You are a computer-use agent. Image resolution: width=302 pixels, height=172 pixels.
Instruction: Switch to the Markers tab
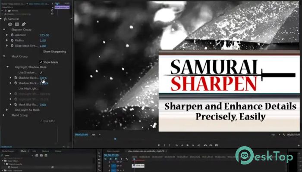click(45, 151)
